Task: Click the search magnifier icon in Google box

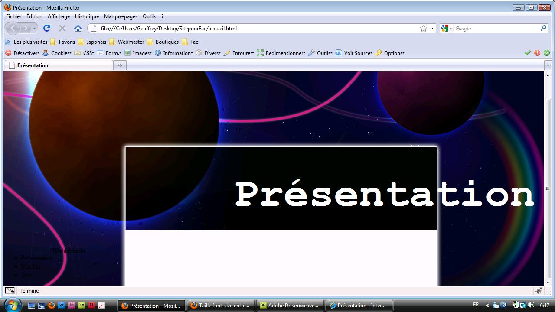Action: point(543,28)
